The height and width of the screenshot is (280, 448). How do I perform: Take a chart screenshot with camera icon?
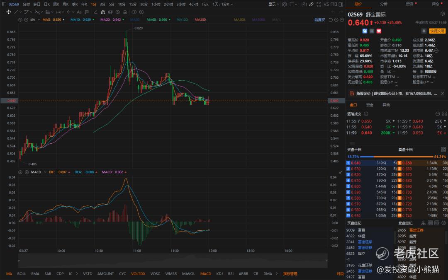coord(304,4)
